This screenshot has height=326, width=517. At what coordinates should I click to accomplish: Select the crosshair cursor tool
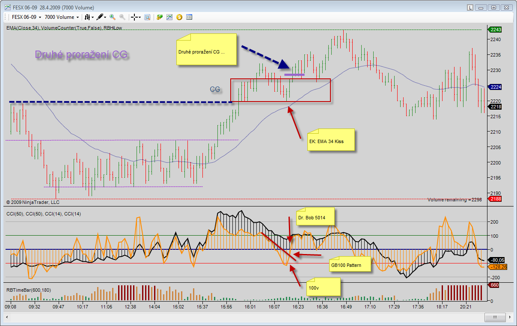135,17
